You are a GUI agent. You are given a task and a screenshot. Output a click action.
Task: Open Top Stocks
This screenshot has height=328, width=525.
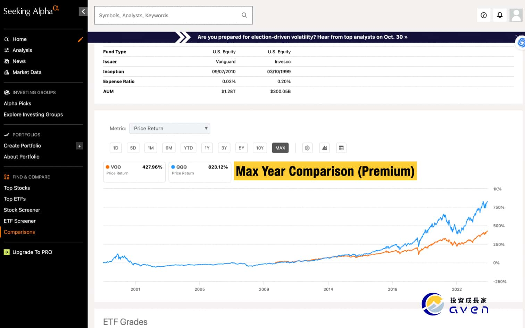click(17, 188)
